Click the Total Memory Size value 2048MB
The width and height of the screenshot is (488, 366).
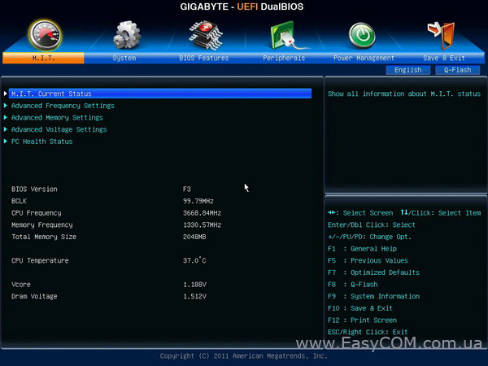tap(194, 237)
